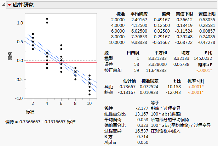The image size is (218, 146).
Task: Click the slope p-value <.0001*
Action: 196,92
